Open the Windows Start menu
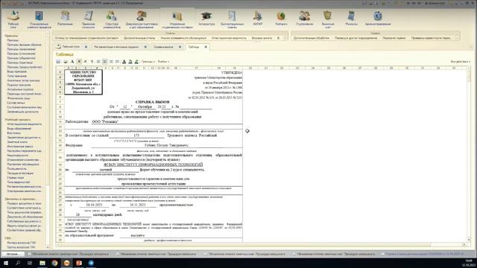This screenshot has width=477, height=268. (5, 263)
